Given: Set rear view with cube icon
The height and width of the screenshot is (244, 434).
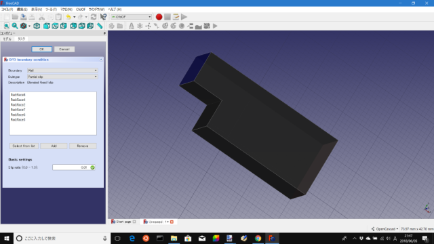Looking at the screenshot, I should [73, 26].
